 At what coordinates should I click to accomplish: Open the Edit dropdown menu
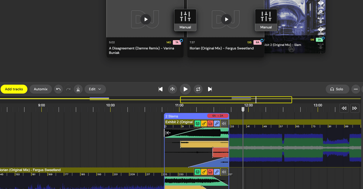click(x=95, y=89)
